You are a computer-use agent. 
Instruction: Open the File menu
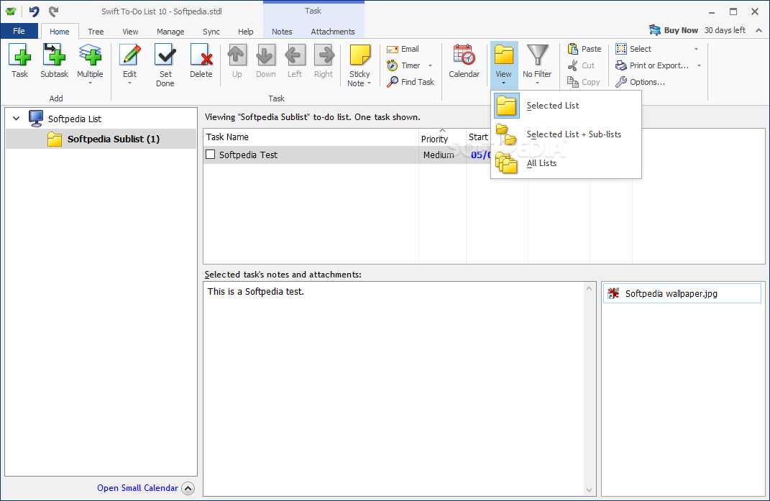click(19, 31)
